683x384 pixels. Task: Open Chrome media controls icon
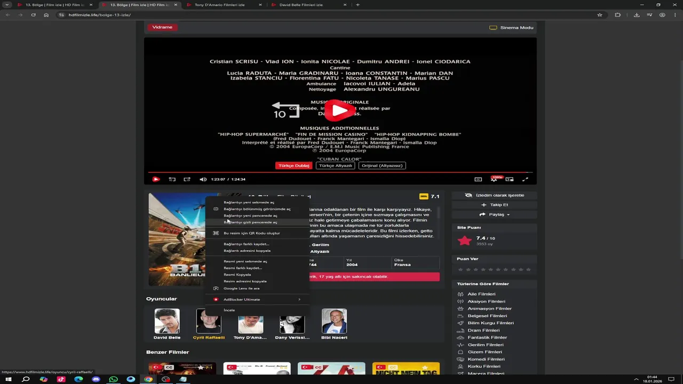point(650,15)
